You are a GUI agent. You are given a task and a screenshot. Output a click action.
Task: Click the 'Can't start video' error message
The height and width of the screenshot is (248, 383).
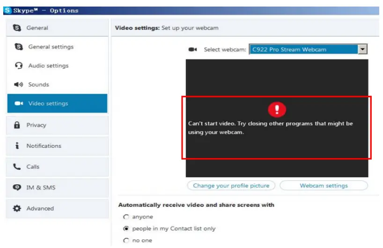point(271,128)
